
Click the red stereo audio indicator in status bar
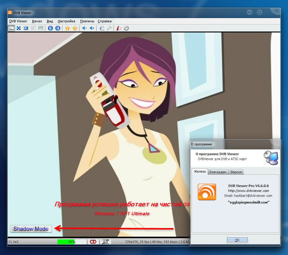pos(93,242)
